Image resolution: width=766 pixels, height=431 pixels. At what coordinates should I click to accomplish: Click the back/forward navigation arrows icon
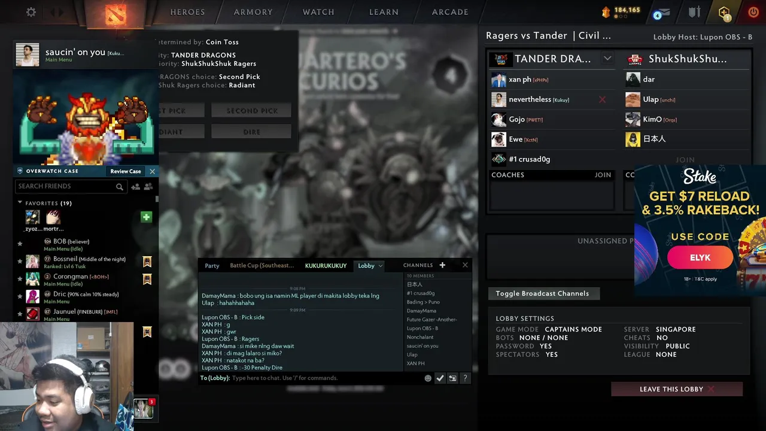57,12
